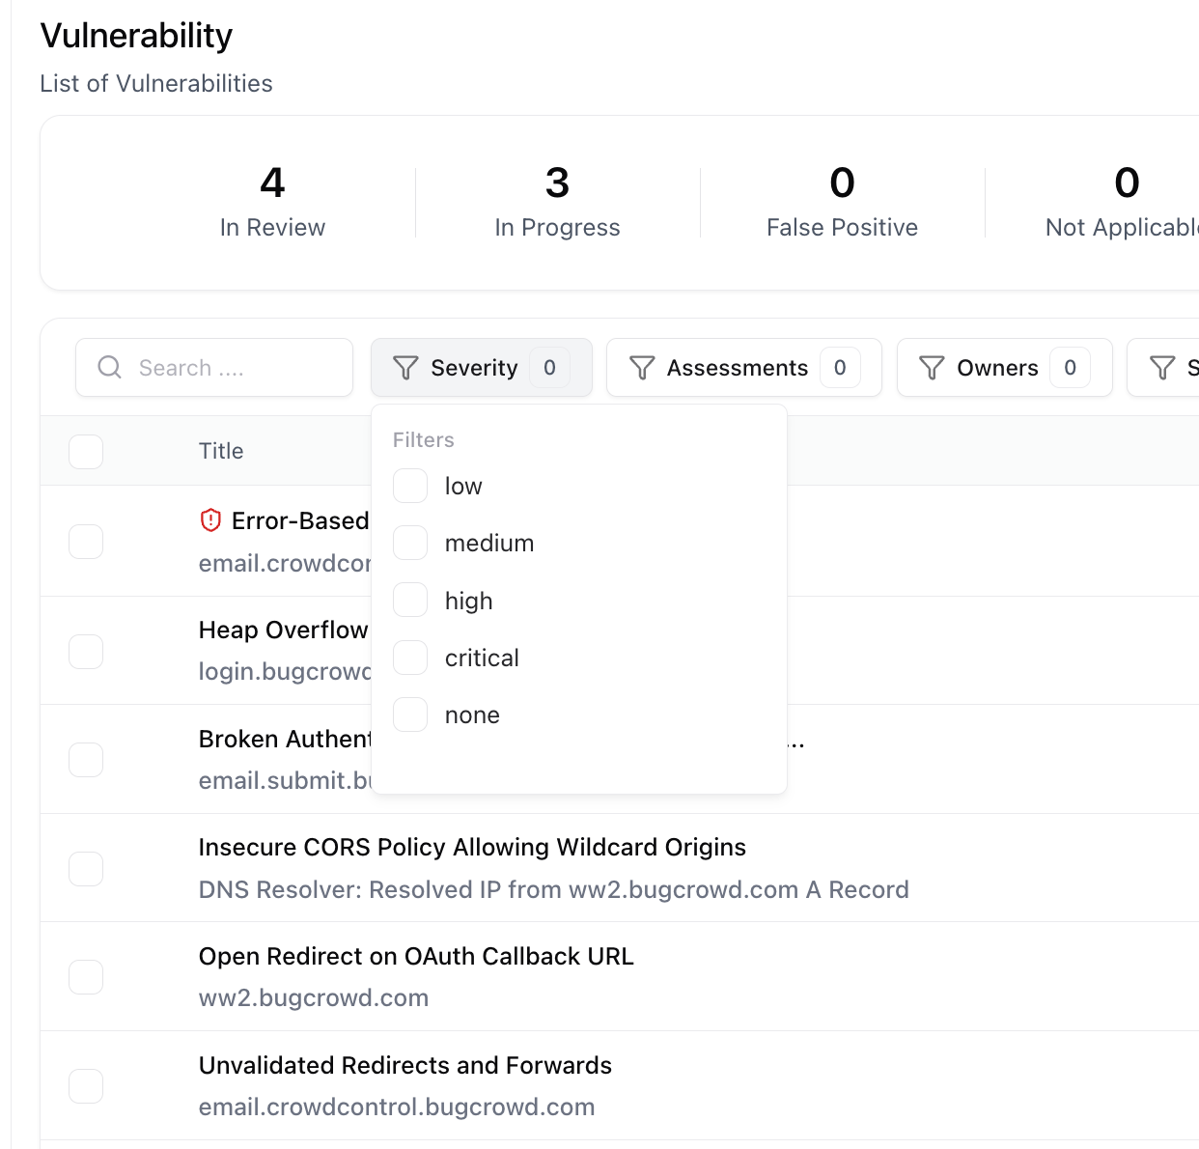The image size is (1199, 1149).
Task: Toggle the select-all checkbox in the table header
Action: tap(86, 451)
